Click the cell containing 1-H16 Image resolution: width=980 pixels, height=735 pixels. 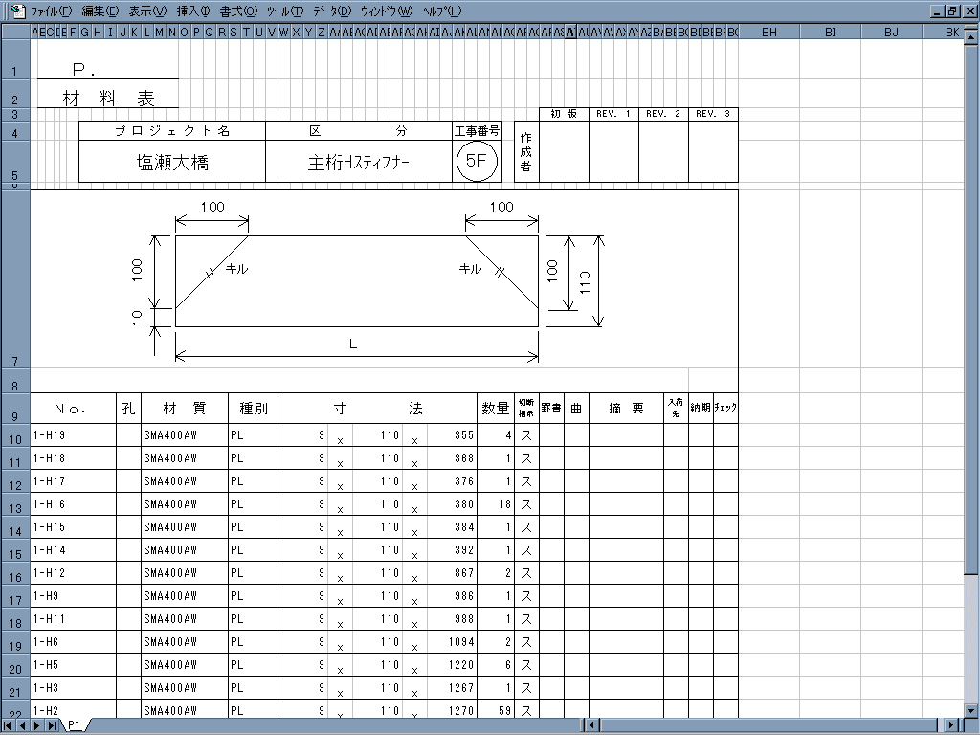pyautogui.click(x=73, y=504)
